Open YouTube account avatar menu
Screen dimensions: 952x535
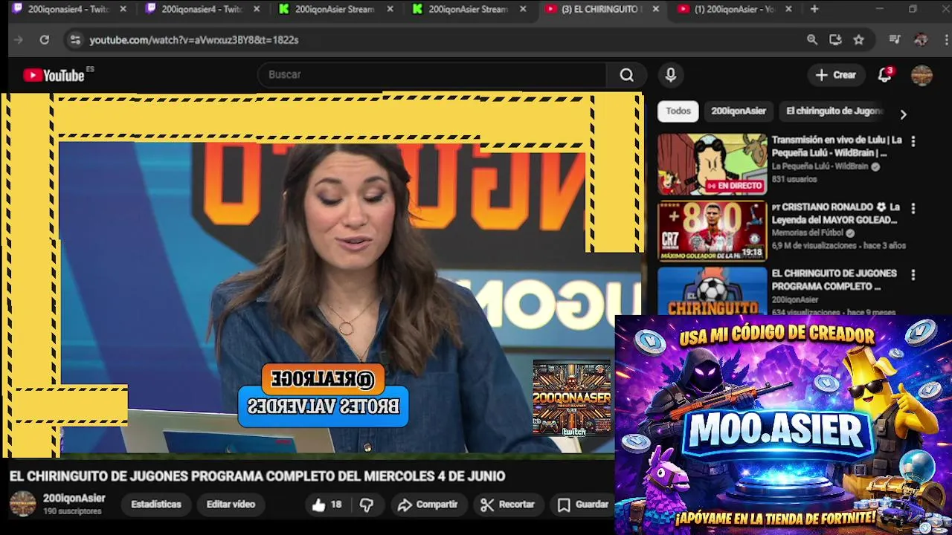click(x=922, y=75)
